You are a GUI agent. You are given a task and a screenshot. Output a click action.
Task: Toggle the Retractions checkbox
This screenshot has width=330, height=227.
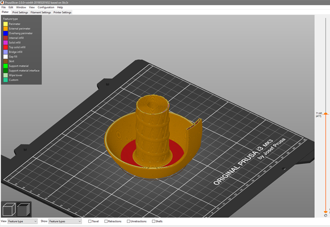106,222
